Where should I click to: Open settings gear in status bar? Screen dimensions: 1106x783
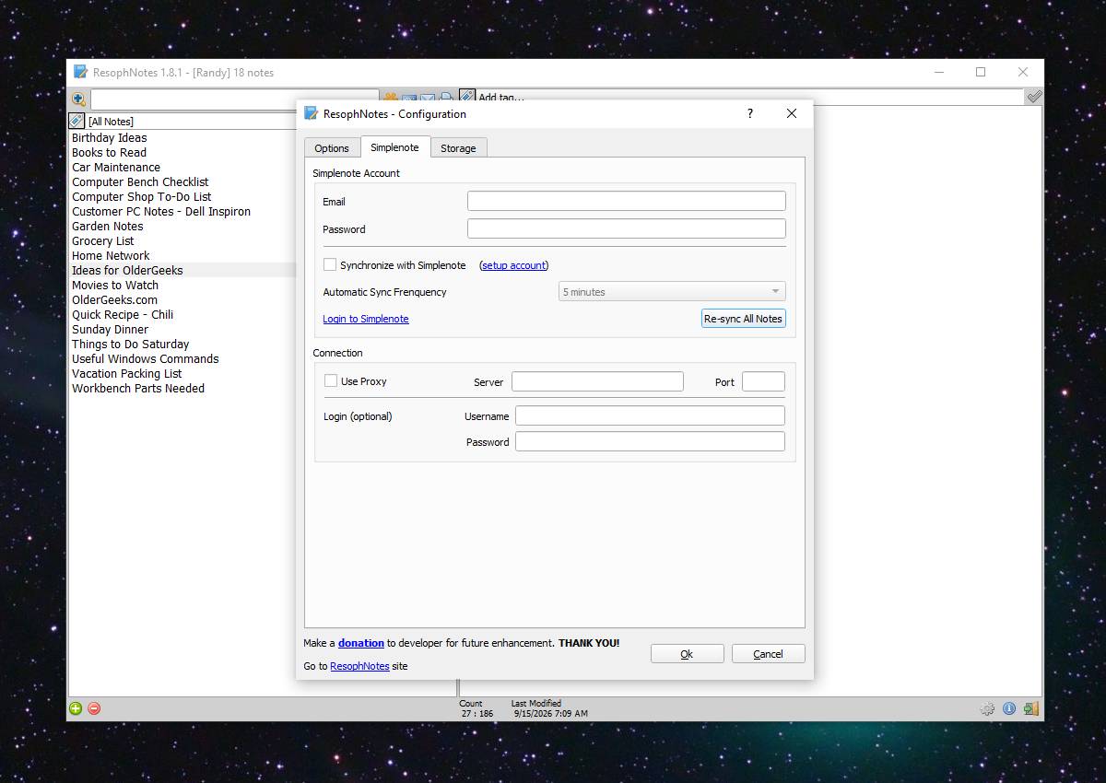click(987, 708)
